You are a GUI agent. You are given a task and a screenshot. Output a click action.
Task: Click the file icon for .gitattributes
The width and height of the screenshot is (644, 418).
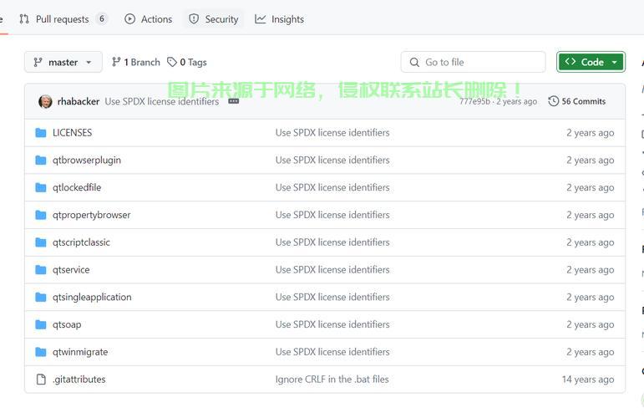[x=41, y=379]
